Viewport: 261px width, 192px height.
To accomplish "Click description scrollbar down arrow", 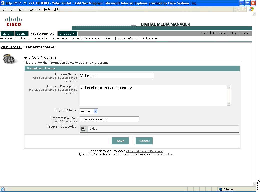I will coord(229,103).
